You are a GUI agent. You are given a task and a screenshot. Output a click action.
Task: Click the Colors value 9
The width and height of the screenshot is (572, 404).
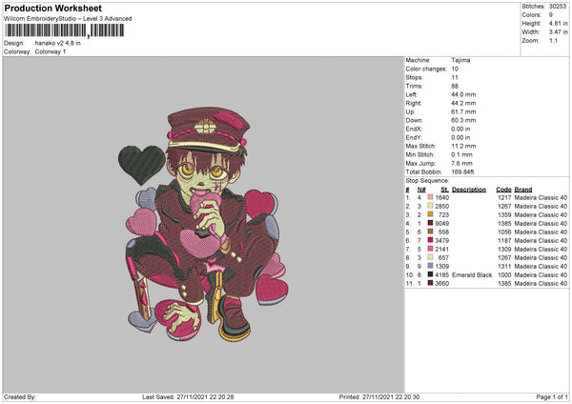click(x=551, y=15)
